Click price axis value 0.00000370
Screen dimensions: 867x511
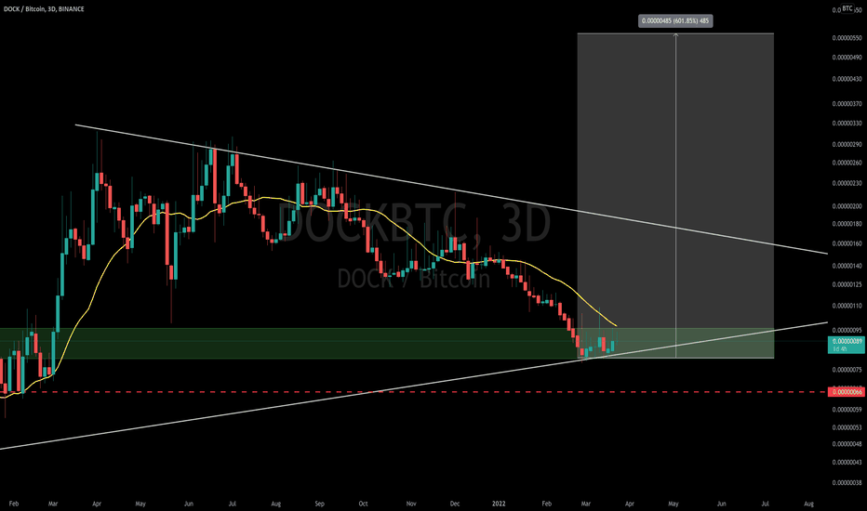[x=847, y=104]
